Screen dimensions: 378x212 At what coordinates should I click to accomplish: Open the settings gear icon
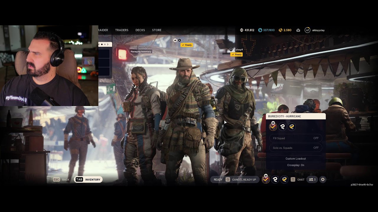point(323,180)
